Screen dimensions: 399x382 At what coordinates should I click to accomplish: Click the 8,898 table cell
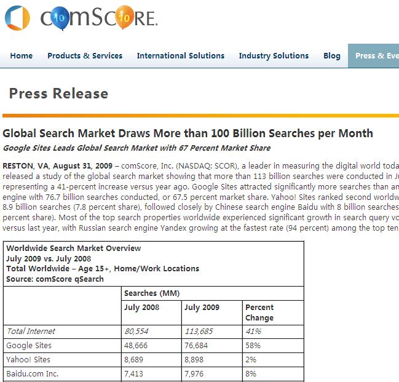tap(212, 360)
